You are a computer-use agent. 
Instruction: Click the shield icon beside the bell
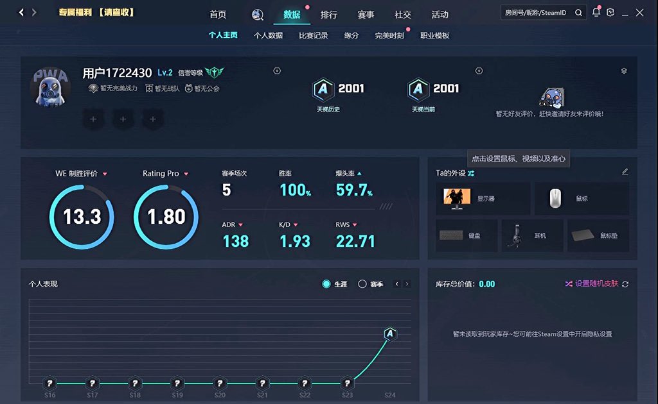[610, 13]
